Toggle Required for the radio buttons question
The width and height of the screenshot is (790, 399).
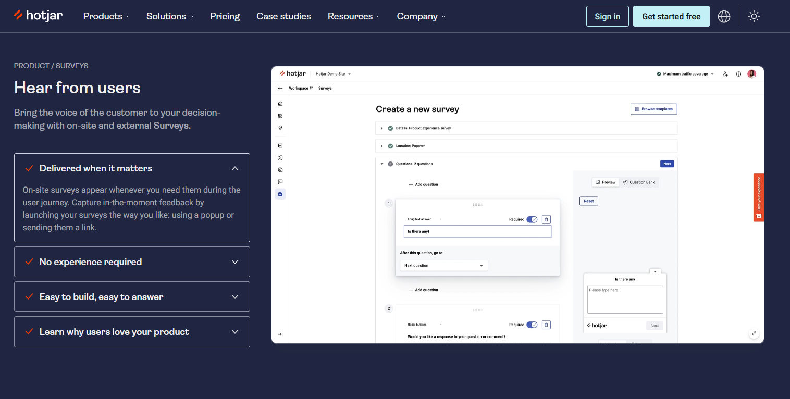[532, 325]
